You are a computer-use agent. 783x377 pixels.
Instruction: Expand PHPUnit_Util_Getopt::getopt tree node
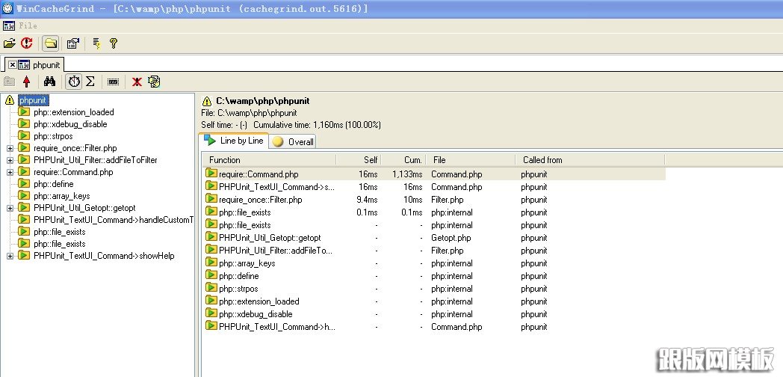click(x=10, y=208)
